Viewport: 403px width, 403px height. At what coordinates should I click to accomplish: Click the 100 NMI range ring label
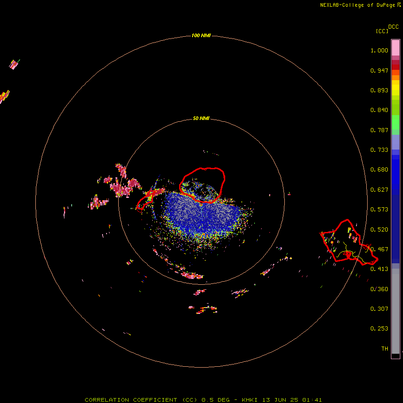[201, 35]
